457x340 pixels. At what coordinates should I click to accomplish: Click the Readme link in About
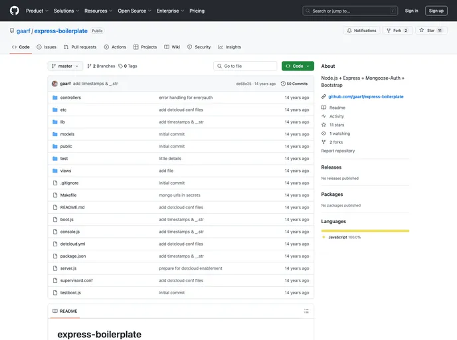[x=337, y=108]
